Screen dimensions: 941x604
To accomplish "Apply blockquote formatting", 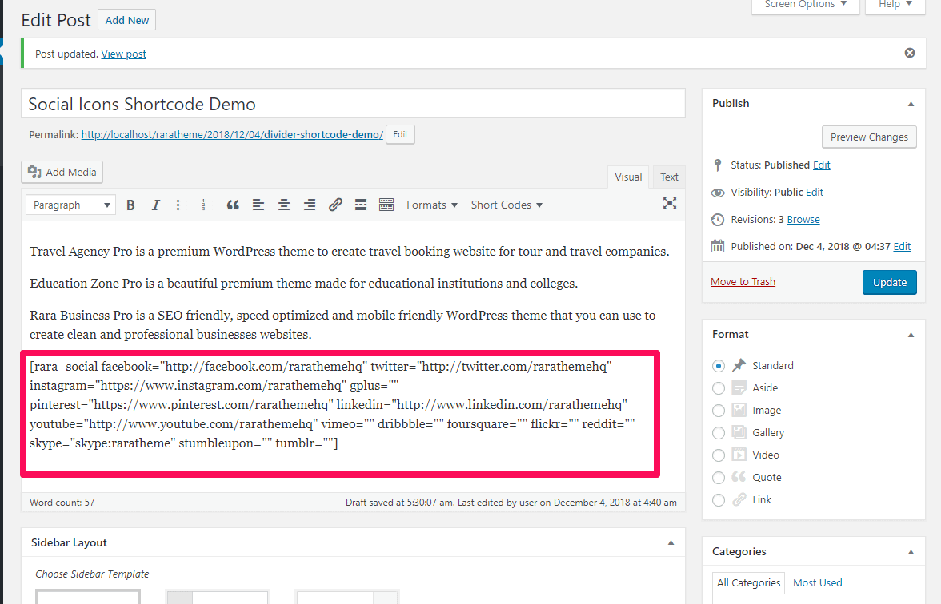I will (233, 205).
